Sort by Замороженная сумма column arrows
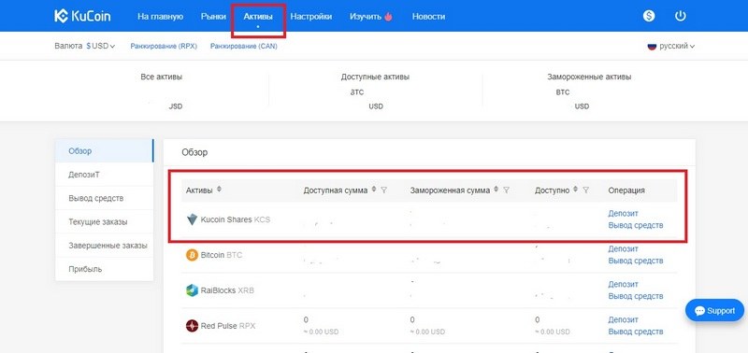 point(496,190)
